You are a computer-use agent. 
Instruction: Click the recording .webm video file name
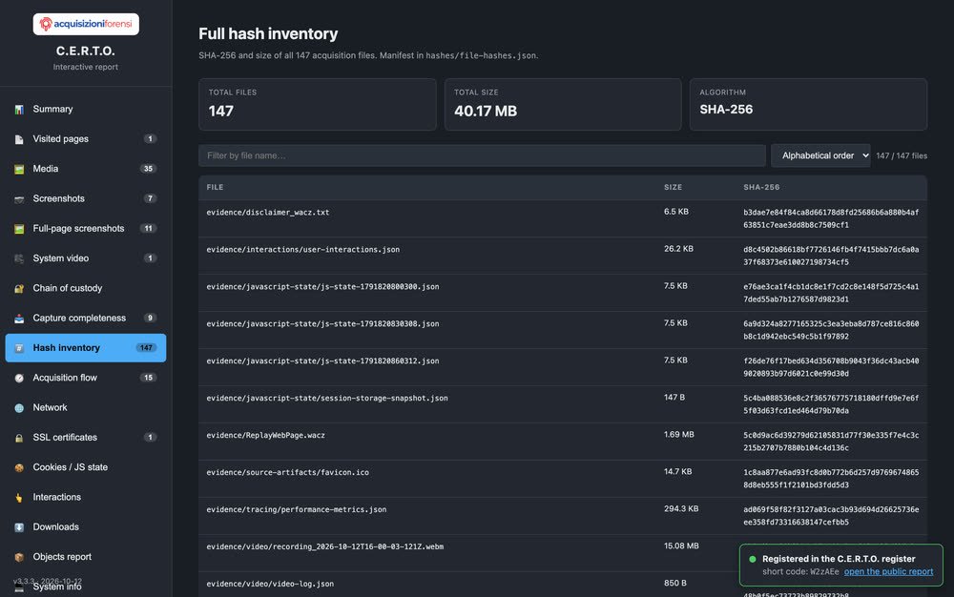point(325,546)
